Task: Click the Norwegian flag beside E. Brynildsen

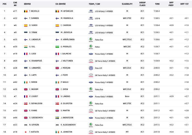Action: point(26,103)
